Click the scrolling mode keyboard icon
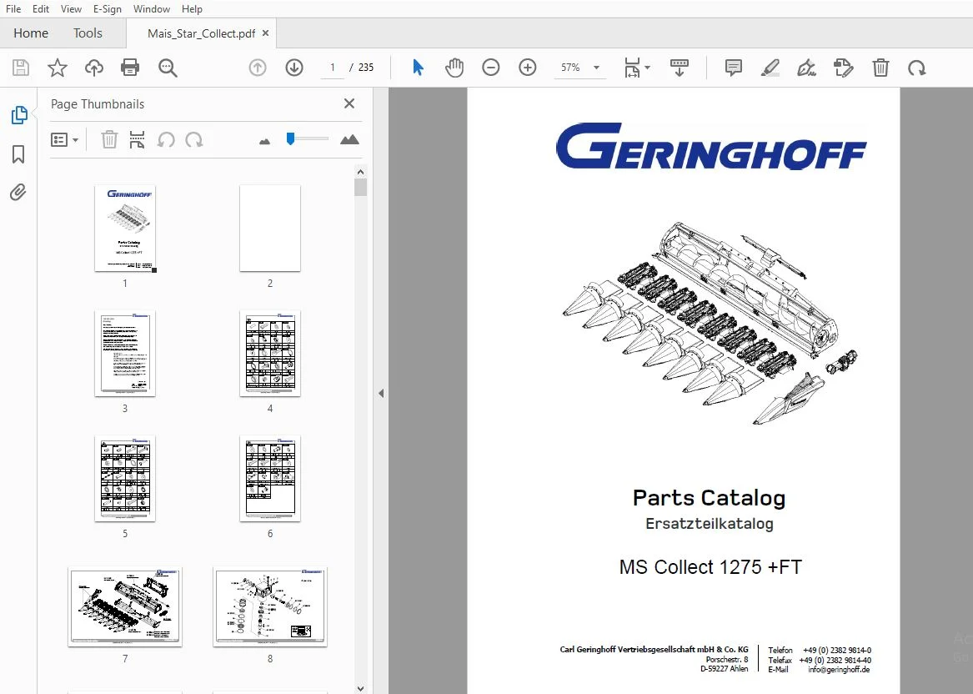Viewport: 973px width, 694px height. pos(680,67)
